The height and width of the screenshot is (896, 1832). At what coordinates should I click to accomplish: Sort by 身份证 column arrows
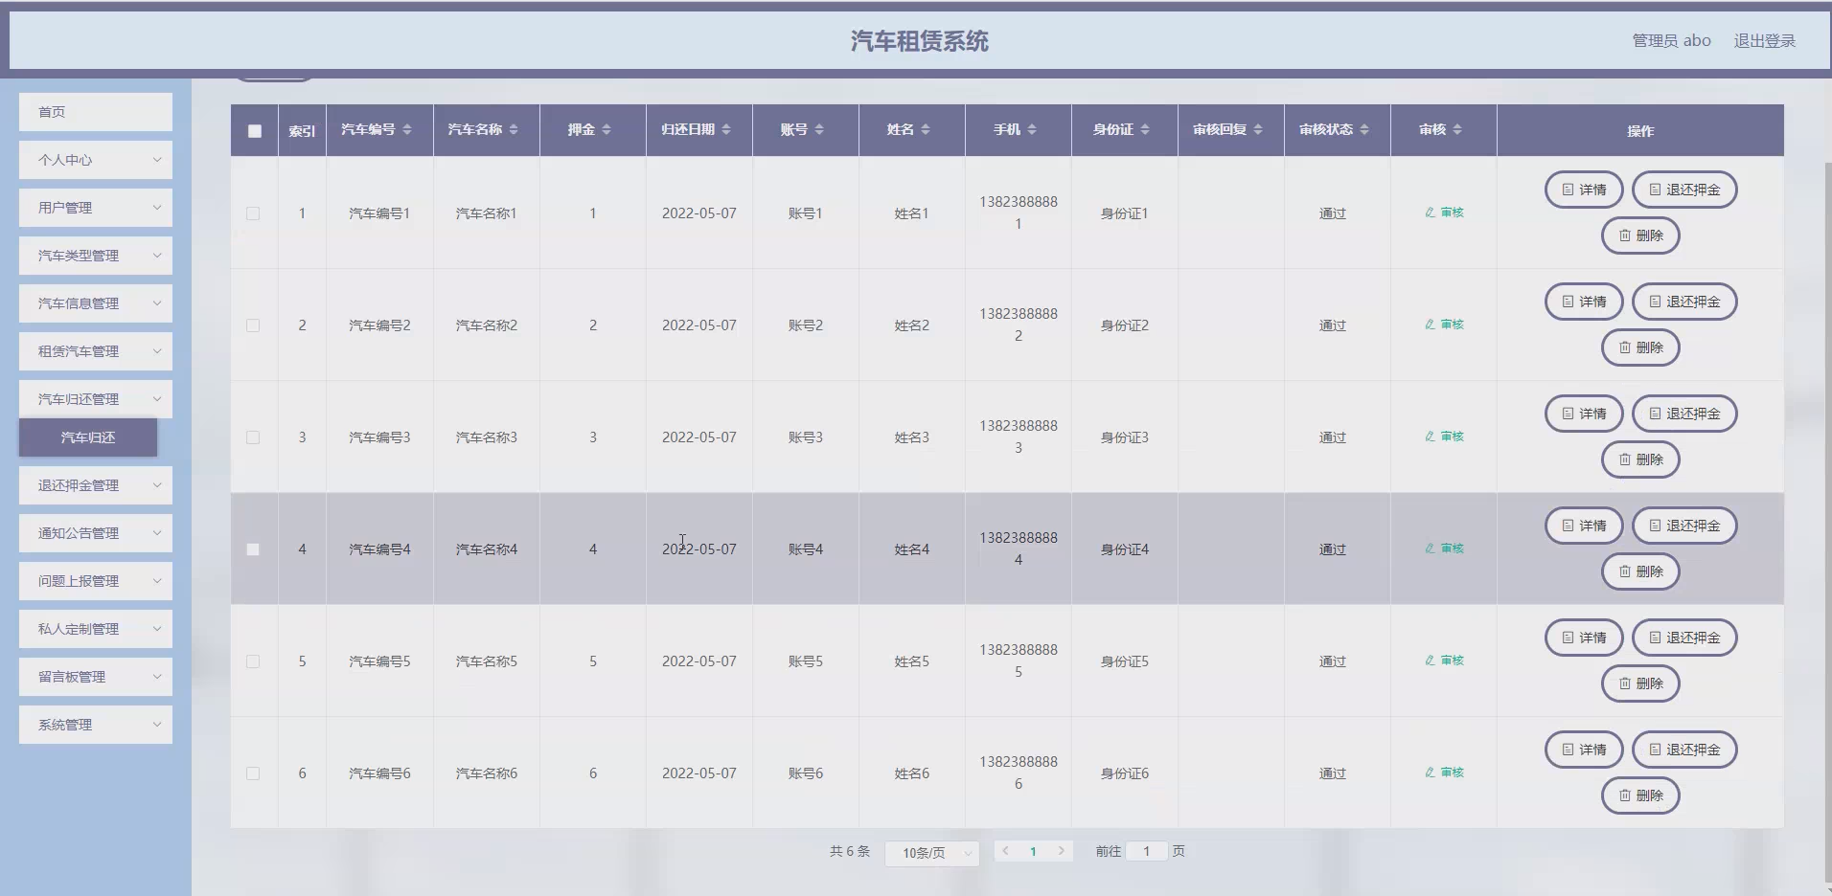click(x=1145, y=129)
